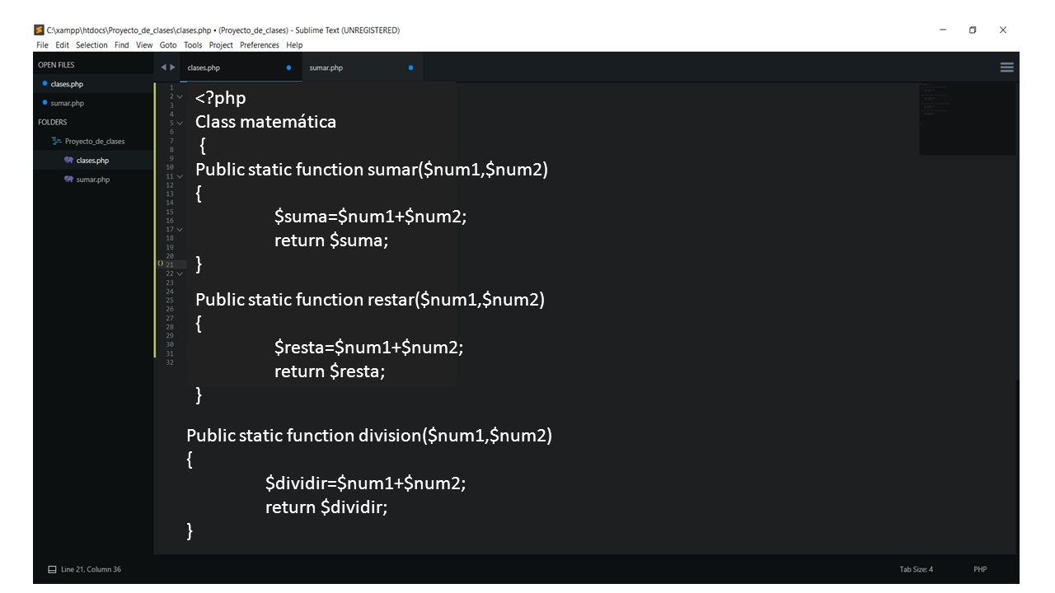The width and height of the screenshot is (1055, 593).
Task: Open clases.php in the Folders tree
Action: [92, 161]
